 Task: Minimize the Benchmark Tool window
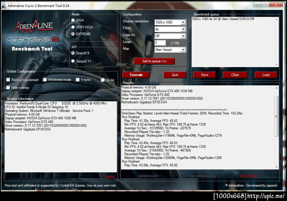tap(258, 5)
